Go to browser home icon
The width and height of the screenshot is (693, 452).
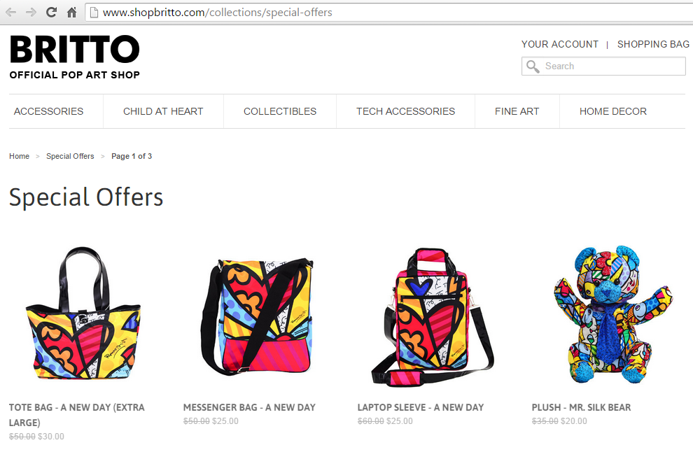[71, 13]
